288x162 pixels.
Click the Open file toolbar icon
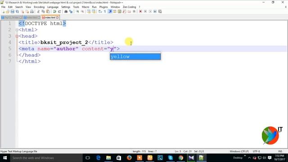[8, 11]
